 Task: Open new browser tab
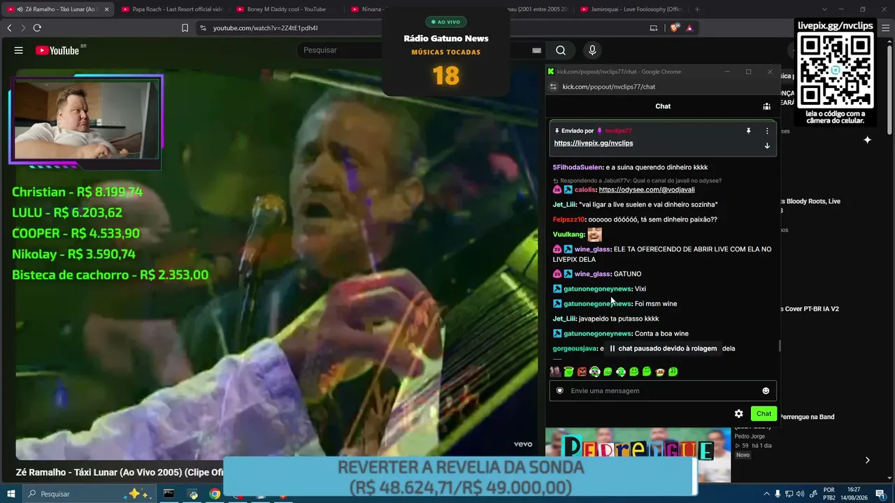(x=697, y=9)
